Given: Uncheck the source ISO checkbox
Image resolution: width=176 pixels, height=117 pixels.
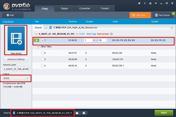Looking at the screenshot, I should (46, 28).
